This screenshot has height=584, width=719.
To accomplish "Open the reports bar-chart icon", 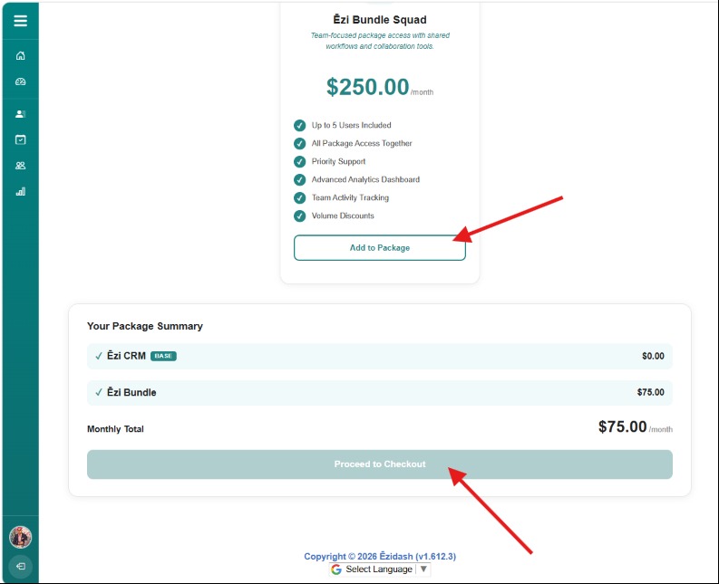I will coord(20,191).
